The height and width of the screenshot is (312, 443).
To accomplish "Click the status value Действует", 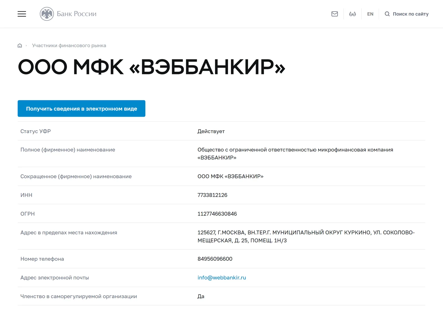I will (211, 131).
